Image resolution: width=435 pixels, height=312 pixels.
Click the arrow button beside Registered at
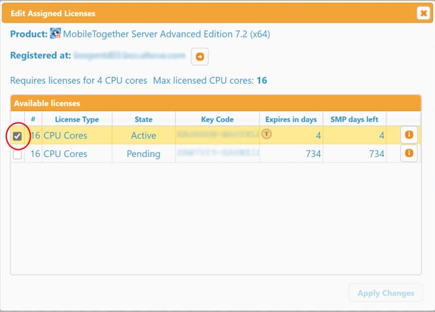coord(199,57)
